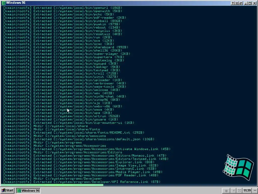Viewport: 258px width, 194px height.
Task: Toggle the fullscreen tray icon on the taskbar
Action: click(239, 191)
